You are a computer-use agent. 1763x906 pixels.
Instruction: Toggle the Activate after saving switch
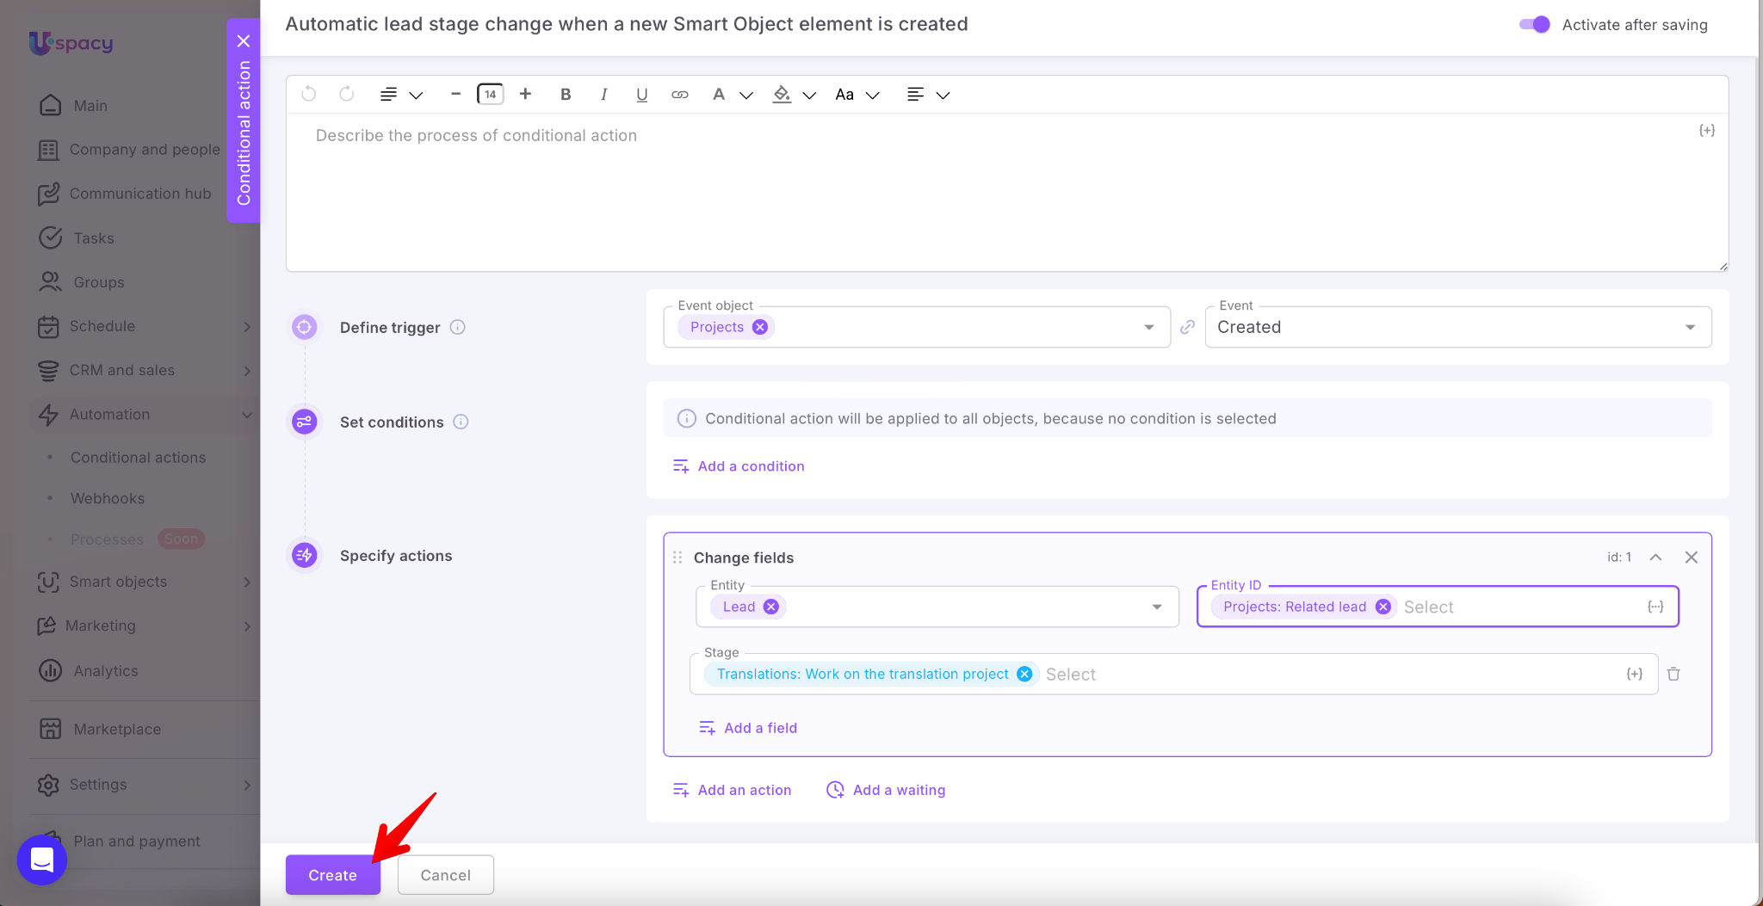coord(1534,25)
